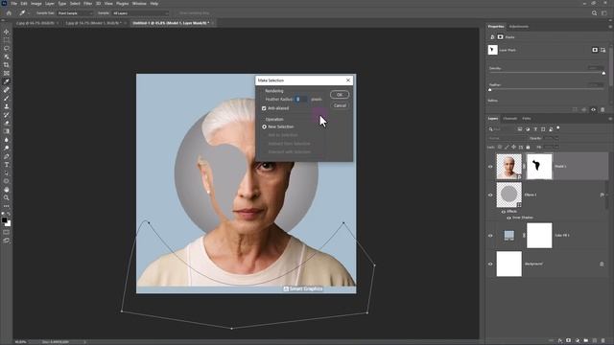Select the Zoom tool

tap(7, 197)
